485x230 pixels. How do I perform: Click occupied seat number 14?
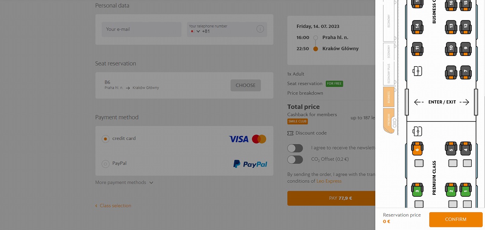(417, 26)
